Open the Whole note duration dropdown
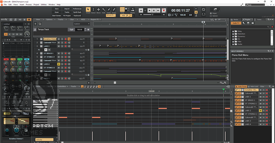This screenshot has height=143, width=275. click(110, 15)
